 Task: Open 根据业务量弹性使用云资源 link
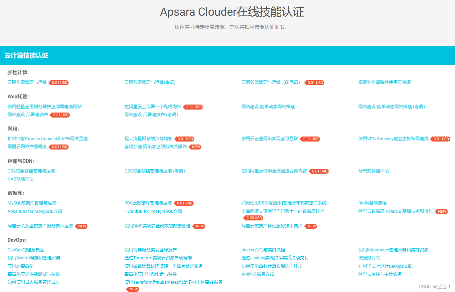[384, 82]
